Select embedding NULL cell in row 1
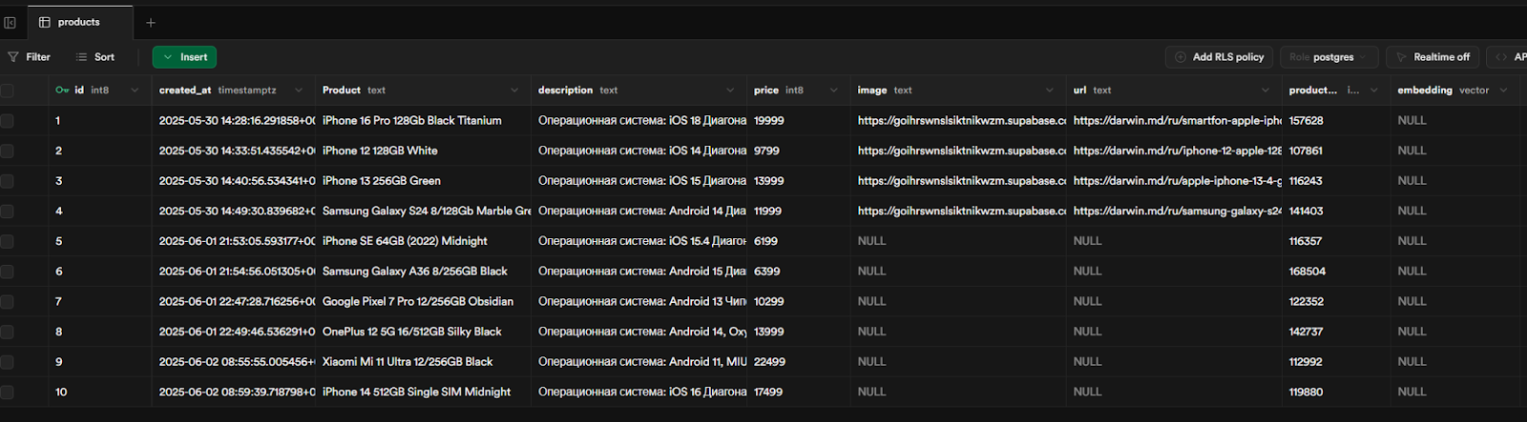This screenshot has height=422, width=1527. pyautogui.click(x=1455, y=121)
